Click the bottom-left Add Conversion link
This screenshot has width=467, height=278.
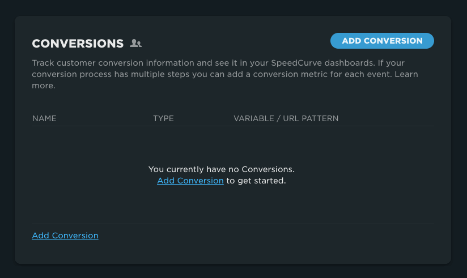(65, 236)
